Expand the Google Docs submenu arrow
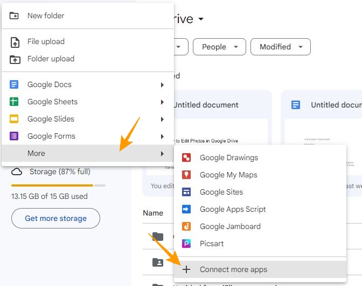Image resolution: width=362 pixels, height=286 pixels. 162,85
